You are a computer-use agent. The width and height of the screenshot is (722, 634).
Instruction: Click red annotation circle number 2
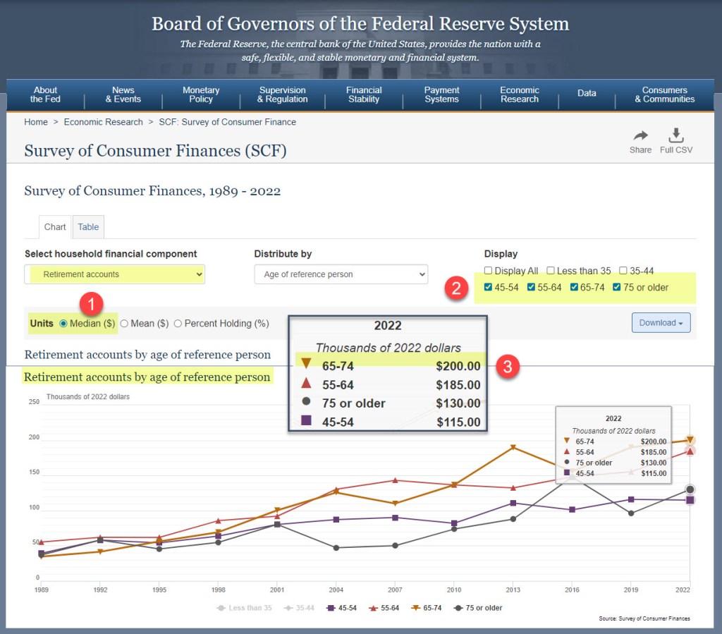click(x=457, y=289)
